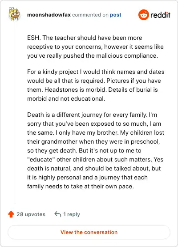This screenshot has height=247, width=178.
Task: Click the "commented on" header text
Action: (90, 15)
